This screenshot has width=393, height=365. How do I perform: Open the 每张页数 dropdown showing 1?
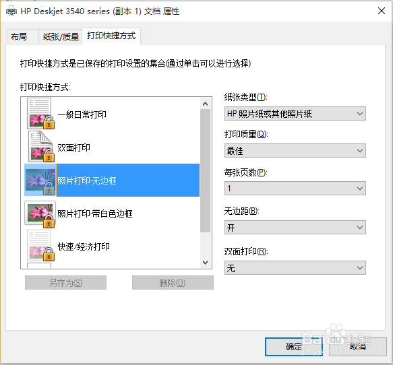pyautogui.click(x=295, y=189)
